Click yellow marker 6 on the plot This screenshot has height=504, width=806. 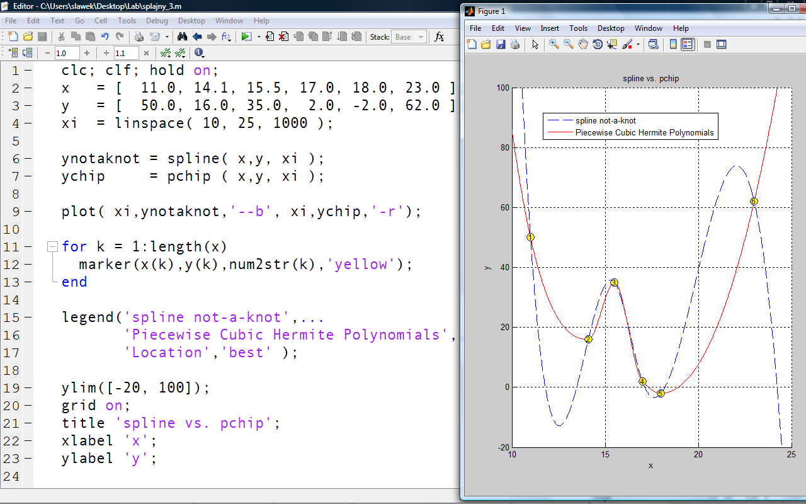754,202
